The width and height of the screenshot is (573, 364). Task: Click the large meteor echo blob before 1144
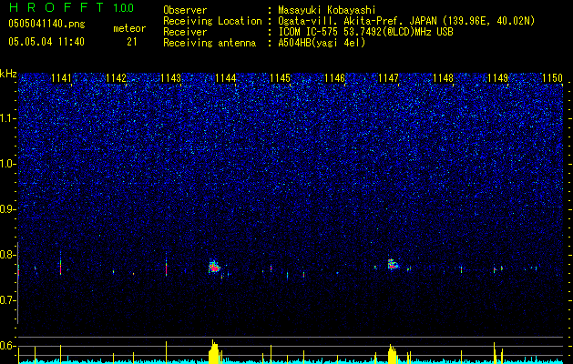(x=213, y=267)
